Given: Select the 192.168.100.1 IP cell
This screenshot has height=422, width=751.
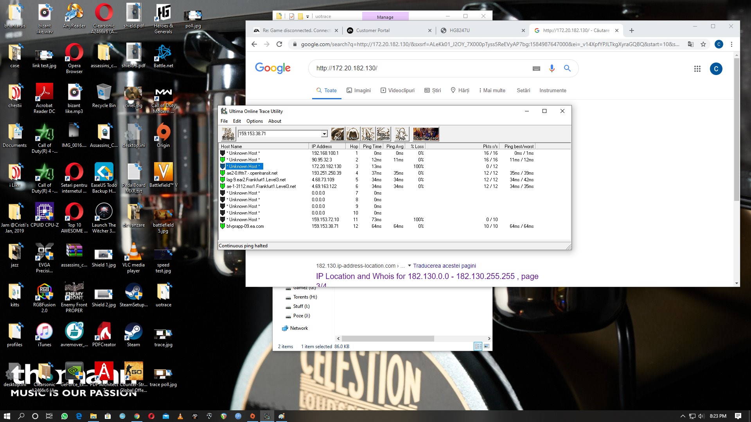Looking at the screenshot, I should tap(325, 153).
